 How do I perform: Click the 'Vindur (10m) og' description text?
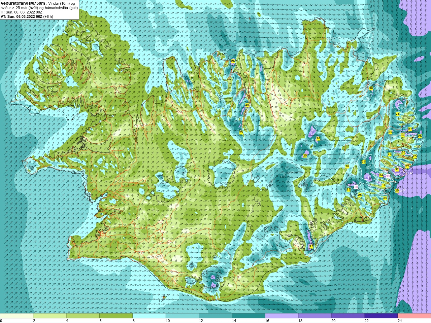(x=62, y=3)
